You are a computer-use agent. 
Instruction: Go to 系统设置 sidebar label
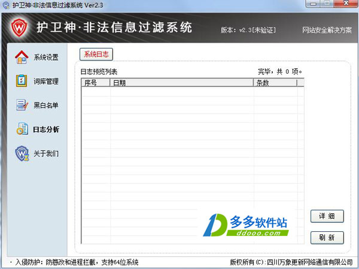pyautogui.click(x=46, y=57)
